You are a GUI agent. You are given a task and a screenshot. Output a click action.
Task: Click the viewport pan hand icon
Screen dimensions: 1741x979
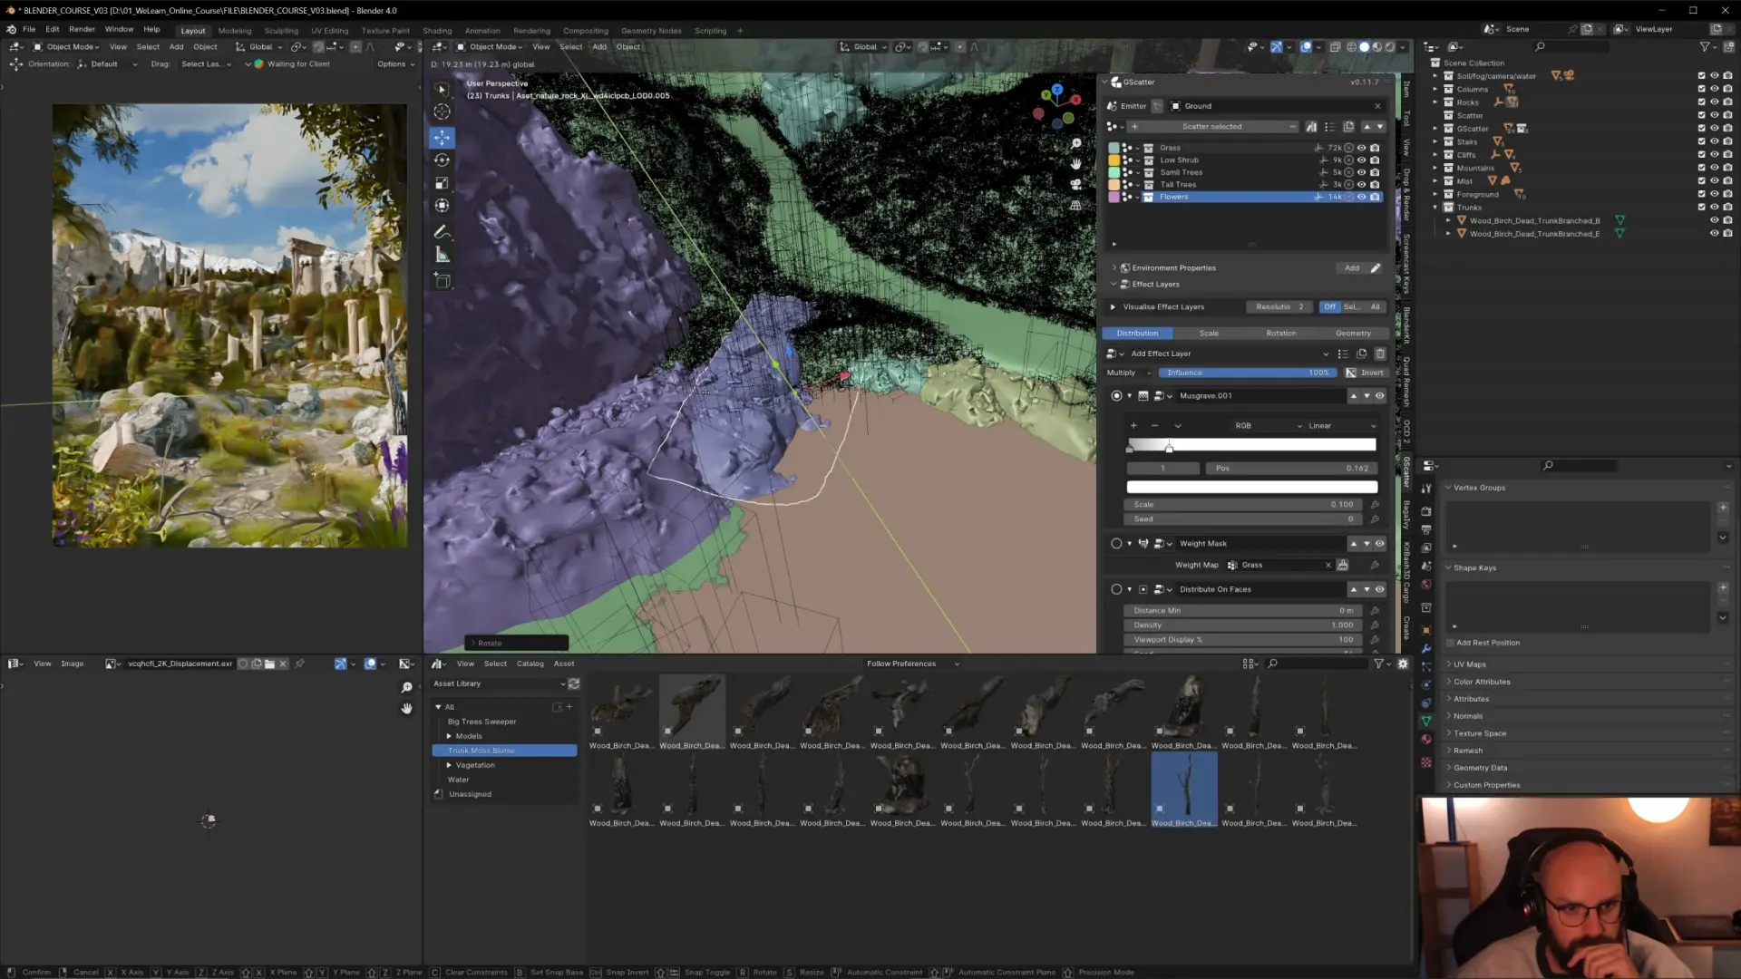[1076, 164]
